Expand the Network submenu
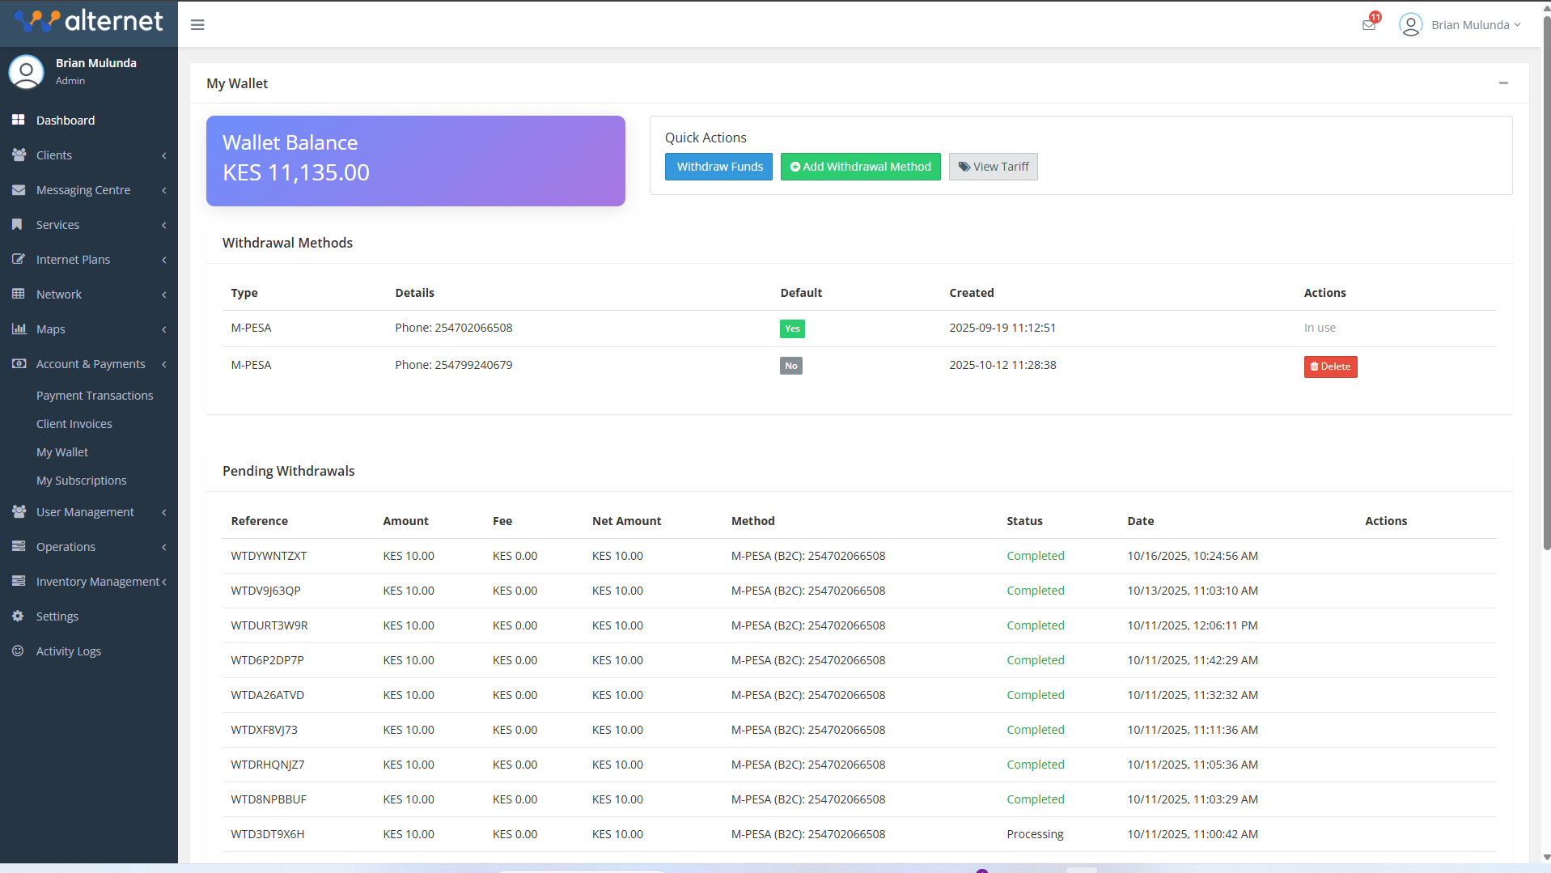Viewport: 1551px width, 873px height. tap(89, 295)
